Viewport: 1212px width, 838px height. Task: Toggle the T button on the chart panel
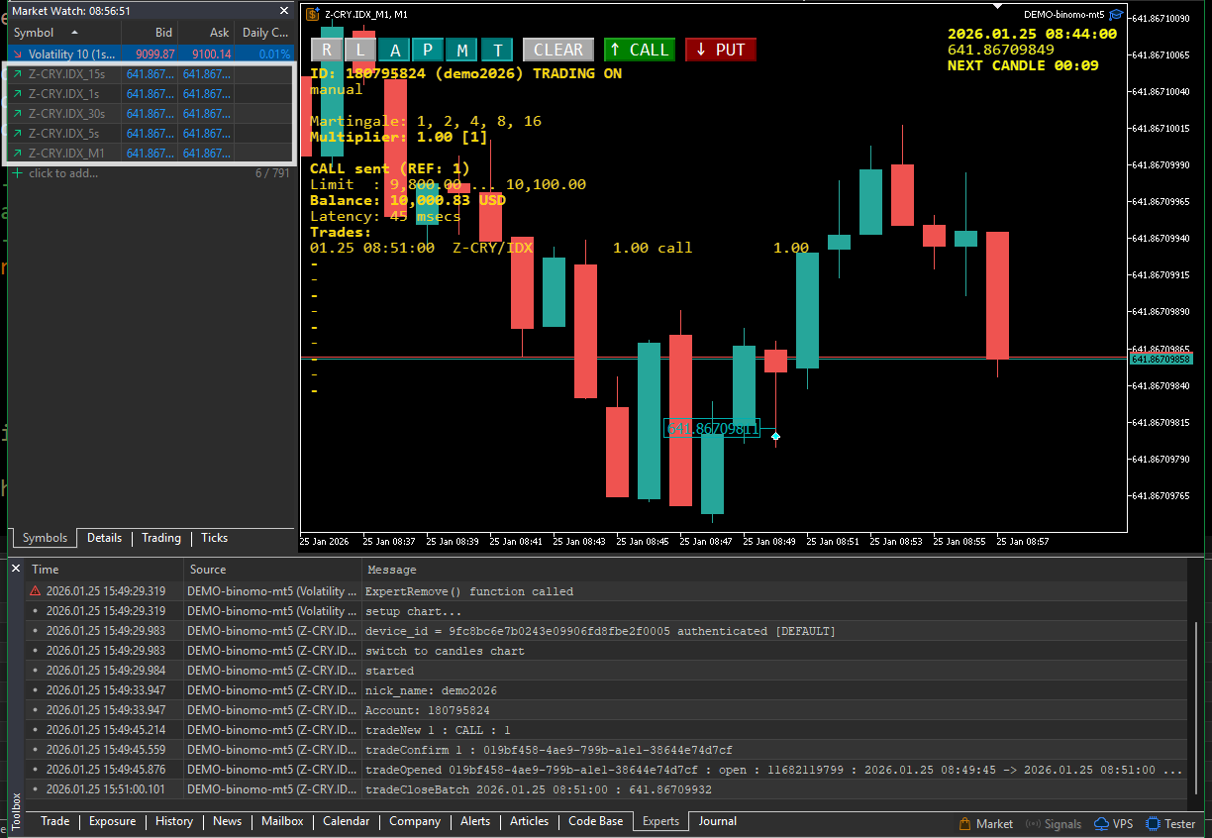pos(497,50)
